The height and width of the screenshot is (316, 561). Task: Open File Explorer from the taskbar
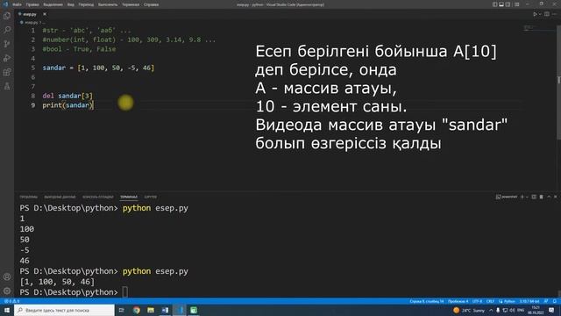[x=151, y=310]
